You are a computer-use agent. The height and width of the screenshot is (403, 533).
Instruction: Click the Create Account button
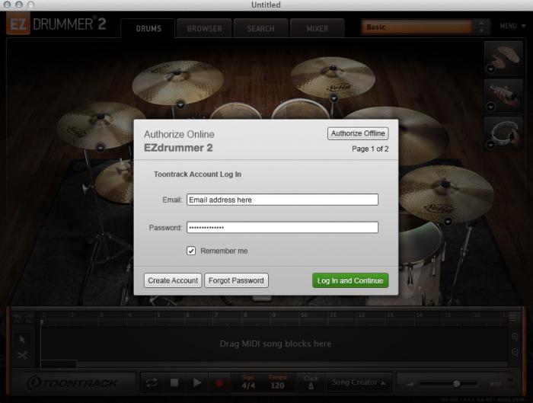pos(173,280)
